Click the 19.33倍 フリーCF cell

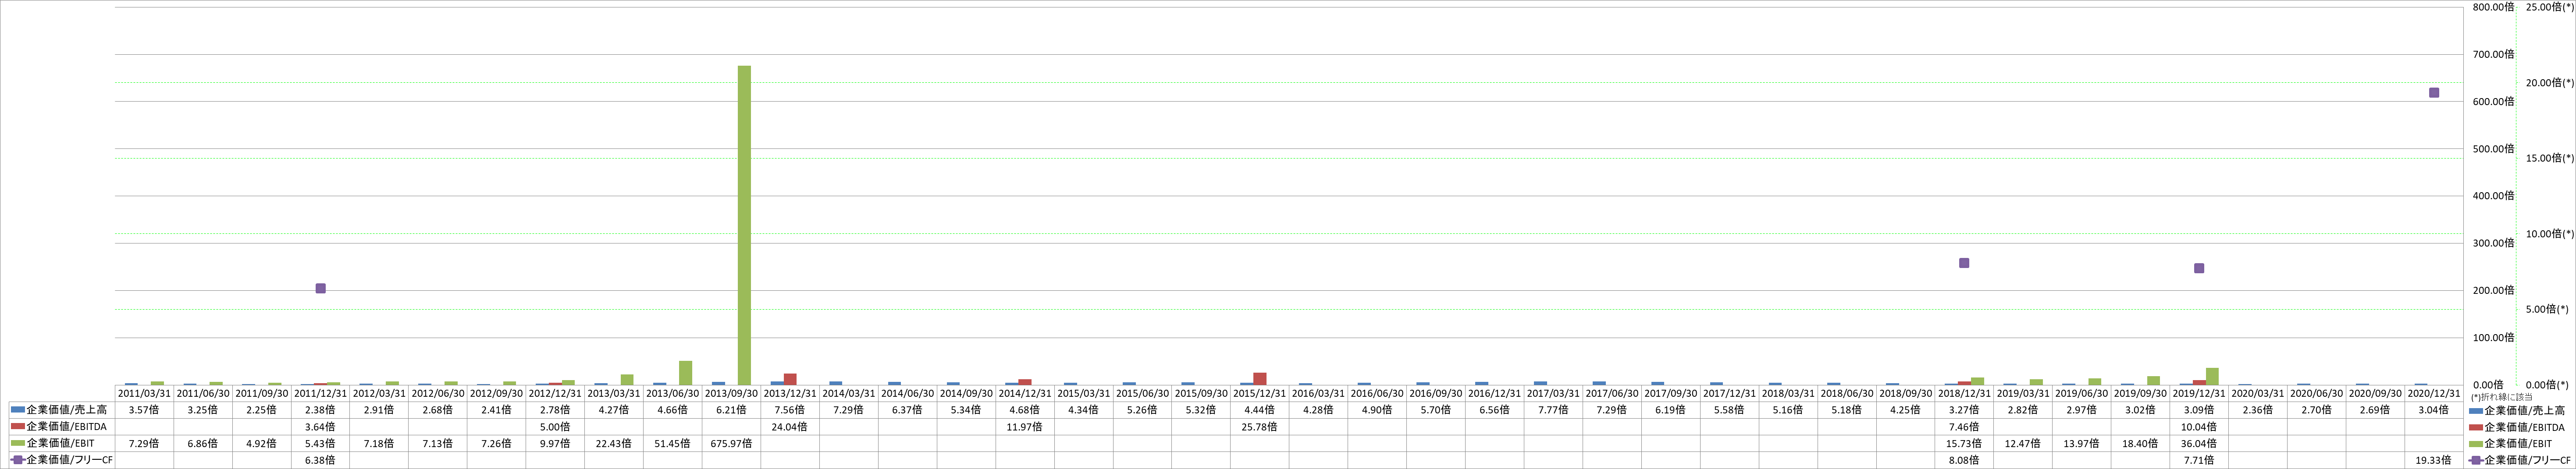2434,460
